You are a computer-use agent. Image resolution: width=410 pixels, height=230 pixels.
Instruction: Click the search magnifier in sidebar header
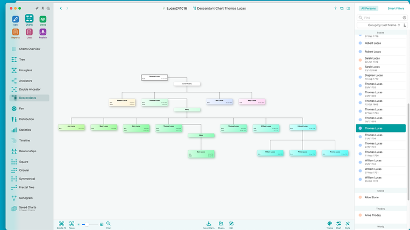point(48,9)
